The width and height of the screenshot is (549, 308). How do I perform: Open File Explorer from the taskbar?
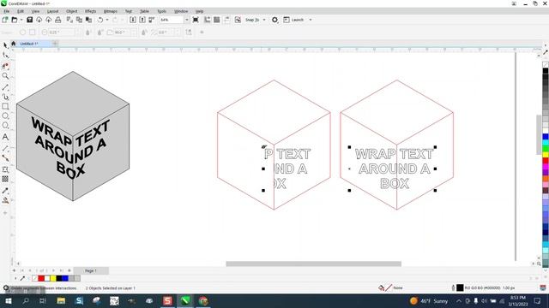[61, 300]
